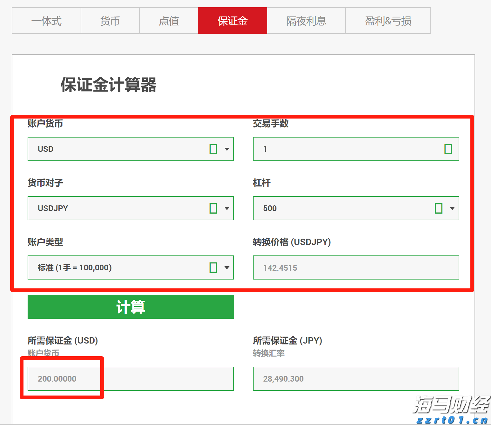Image resolution: width=491 pixels, height=425 pixels.
Task: 点击USD货币字段旁的绿色图标
Action: coord(214,149)
